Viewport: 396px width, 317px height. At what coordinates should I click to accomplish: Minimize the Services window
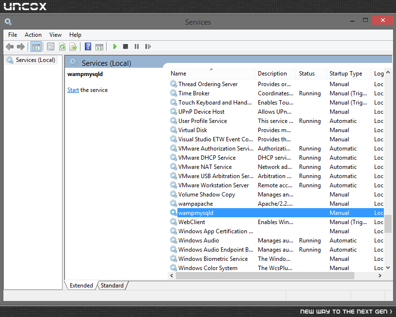pyautogui.click(x=352, y=21)
